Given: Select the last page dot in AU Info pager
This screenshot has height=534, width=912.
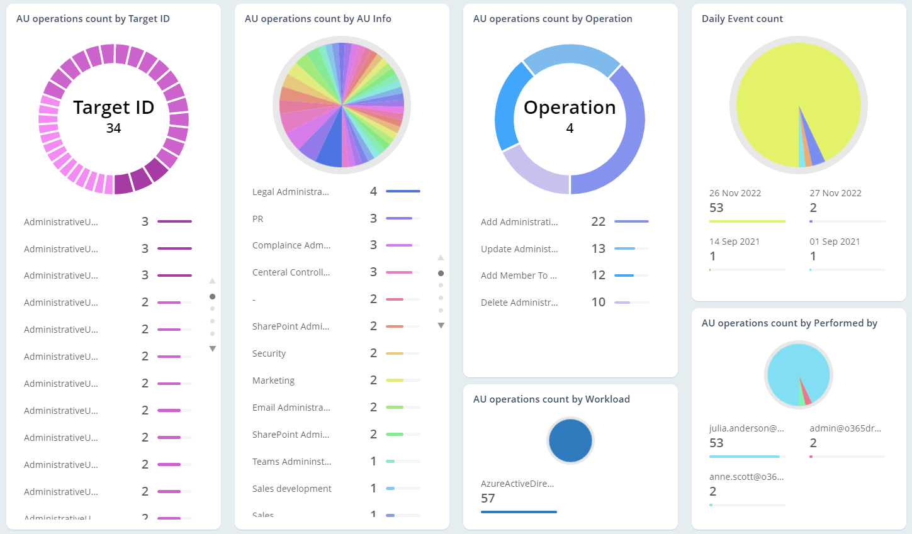Looking at the screenshot, I should (x=441, y=310).
